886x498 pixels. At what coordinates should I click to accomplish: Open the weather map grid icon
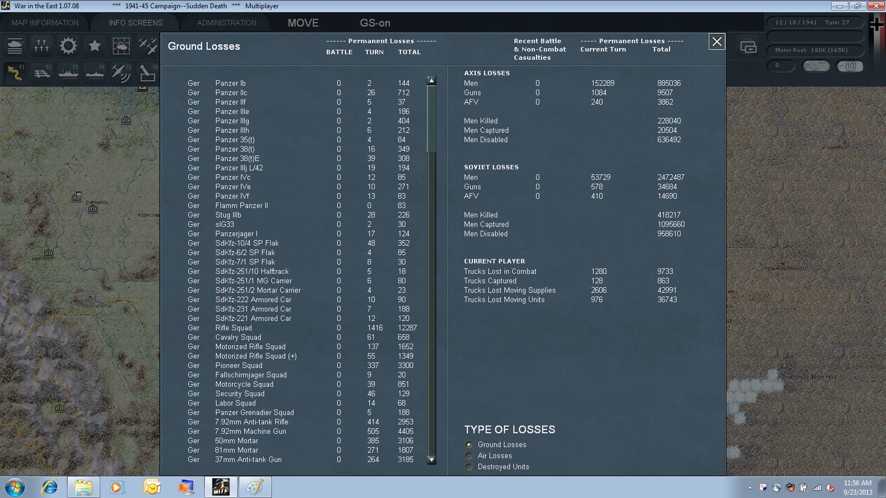(121, 46)
